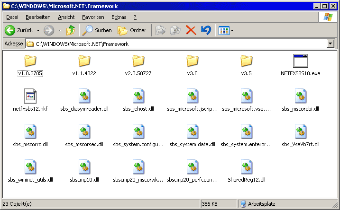Go up one folder level icon
The image size is (340, 210).
pyautogui.click(x=71, y=30)
